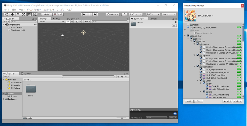The height and width of the screenshot is (126, 247).
Task: Uncheck Dark_Silhouette.jpg checkbox
Action: [207, 86]
